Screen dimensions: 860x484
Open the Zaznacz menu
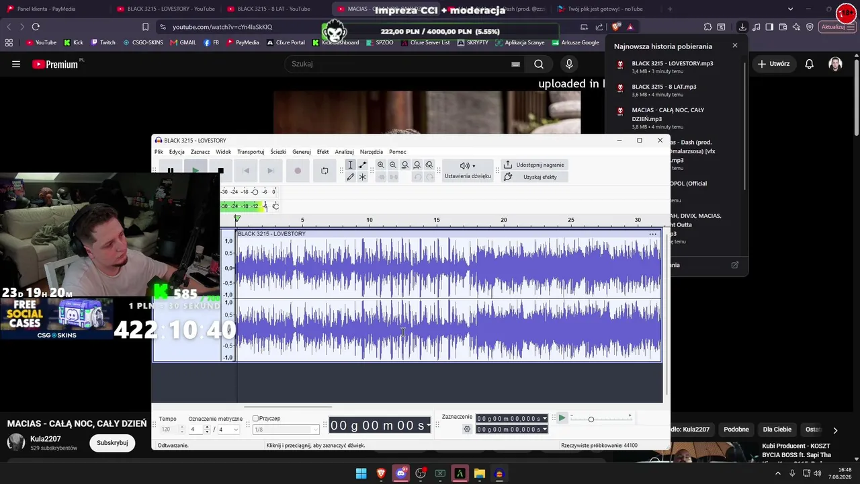click(x=200, y=152)
